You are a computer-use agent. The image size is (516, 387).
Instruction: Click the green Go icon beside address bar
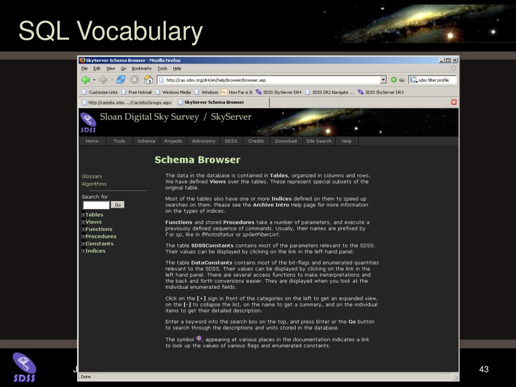point(394,80)
